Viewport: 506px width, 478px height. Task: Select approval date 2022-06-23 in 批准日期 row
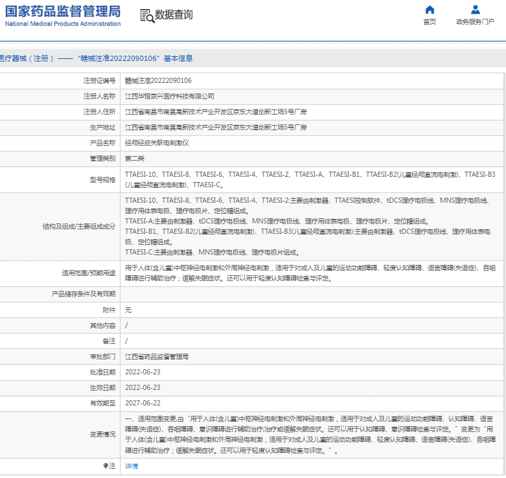[x=143, y=372]
